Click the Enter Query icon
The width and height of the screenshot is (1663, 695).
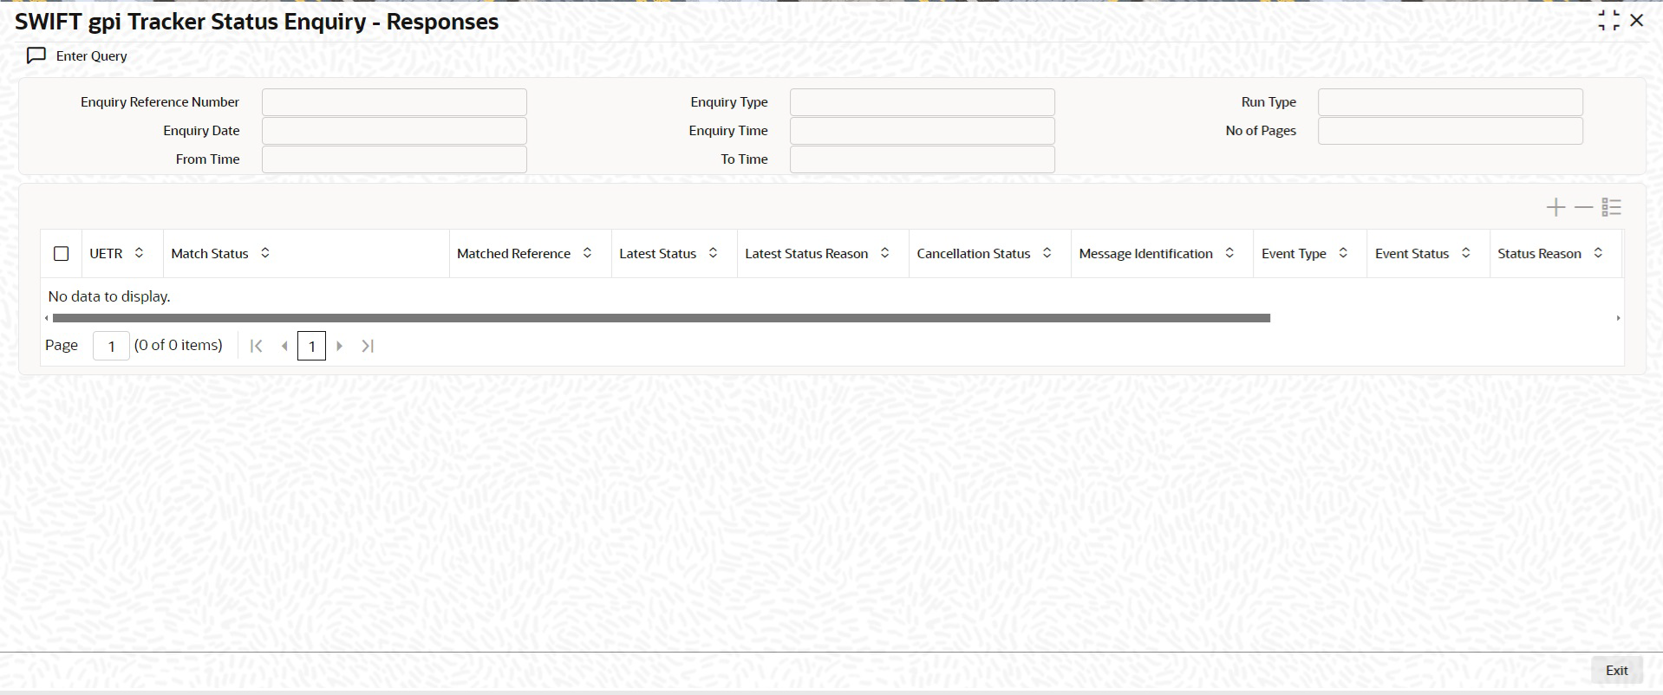[36, 55]
